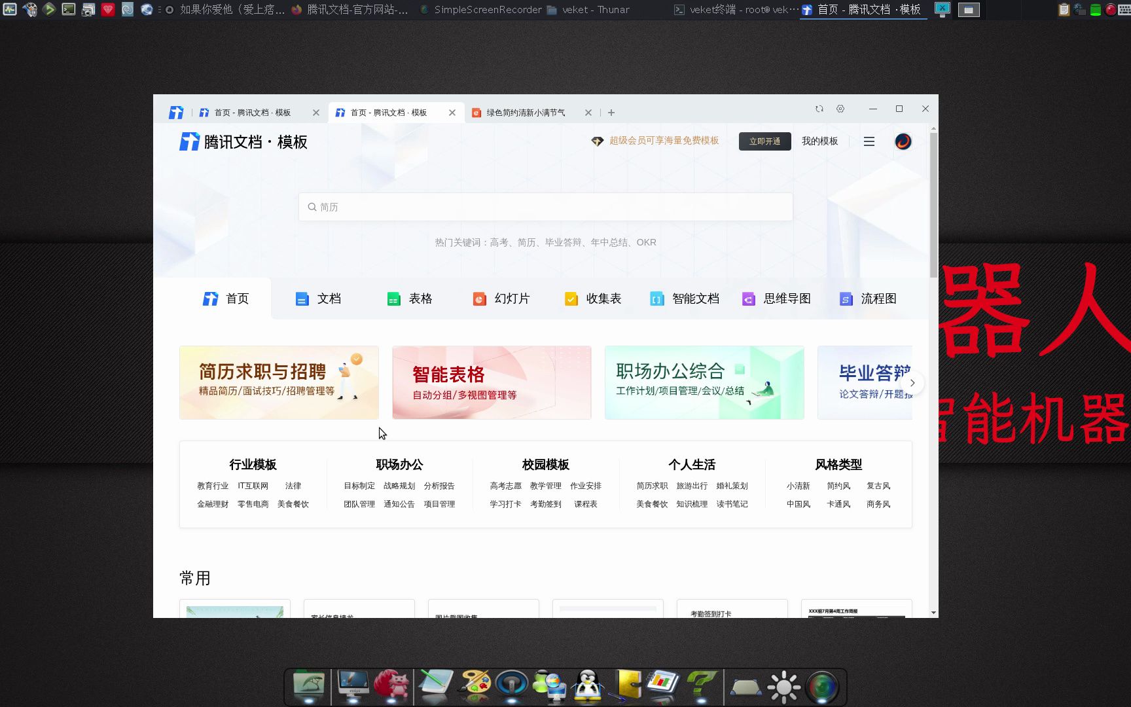This screenshot has width=1131, height=707.
Task: Advance the banner carousel with the right arrow
Action: (912, 383)
